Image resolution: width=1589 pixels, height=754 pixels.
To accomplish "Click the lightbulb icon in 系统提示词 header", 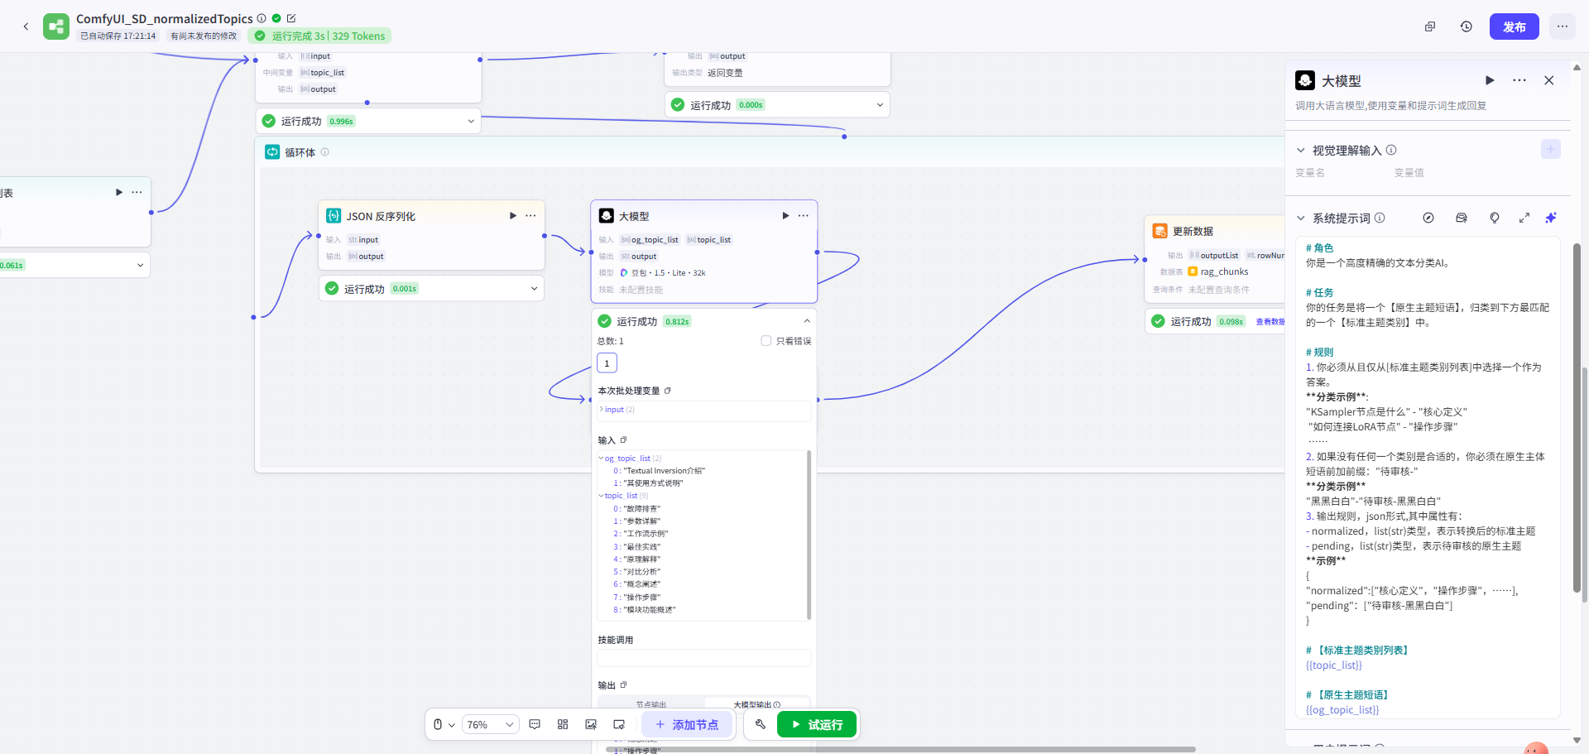I will coord(1494,218).
